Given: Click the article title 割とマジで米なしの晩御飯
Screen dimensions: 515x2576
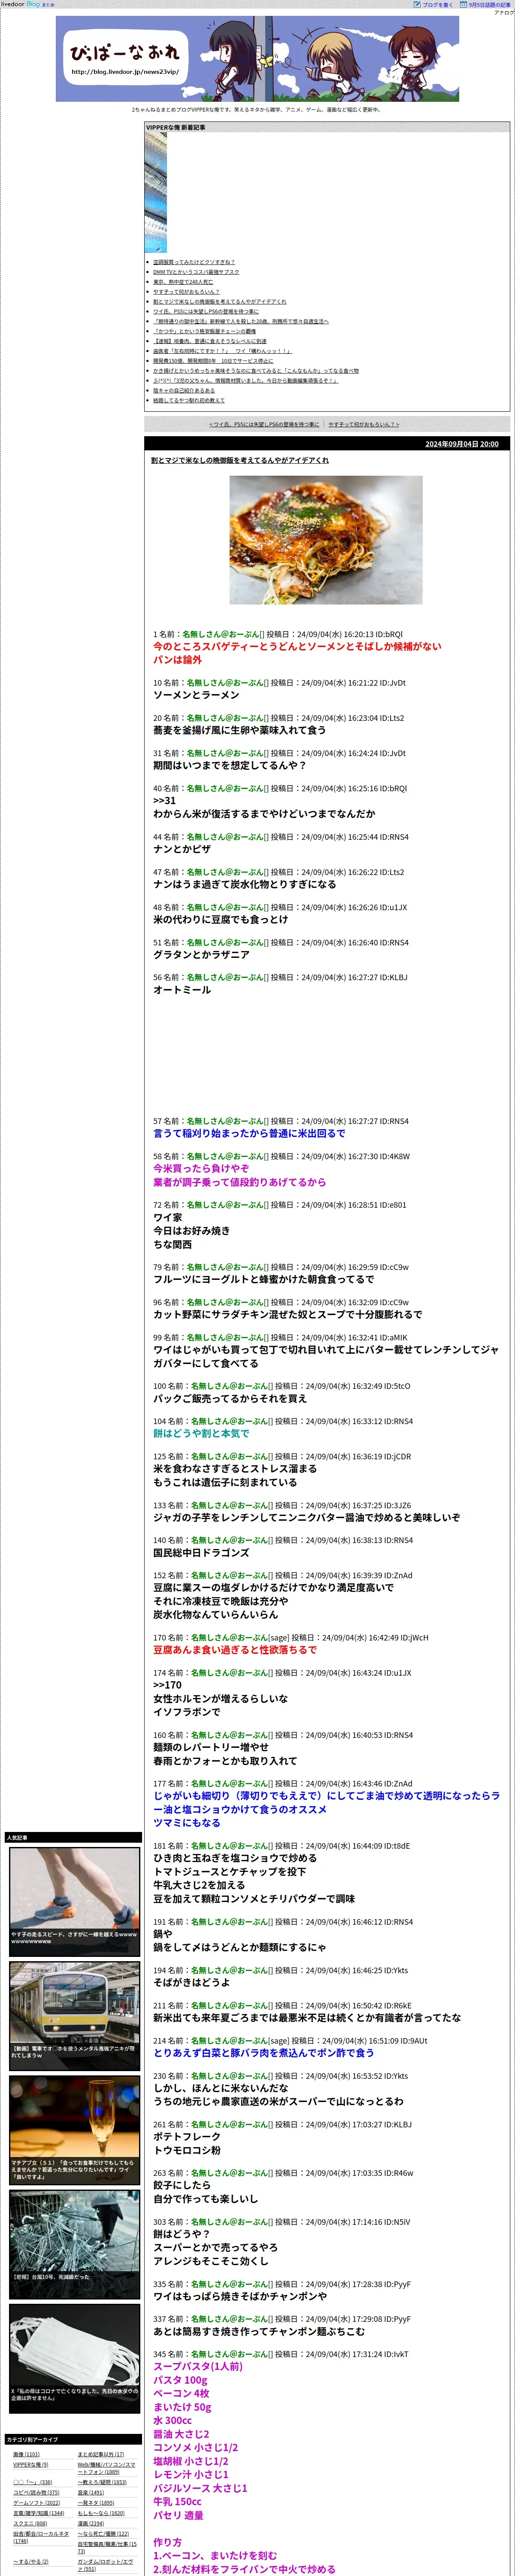Looking at the screenshot, I should (x=240, y=461).
